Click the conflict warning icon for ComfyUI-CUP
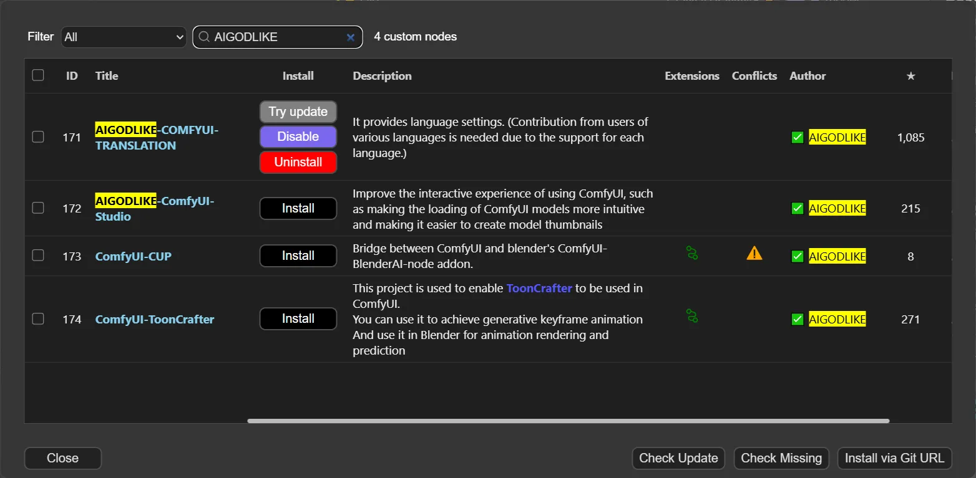 pos(754,253)
